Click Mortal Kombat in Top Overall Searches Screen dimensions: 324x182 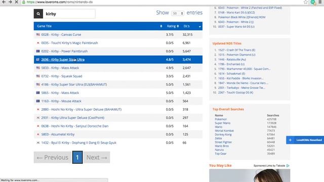click(224, 130)
